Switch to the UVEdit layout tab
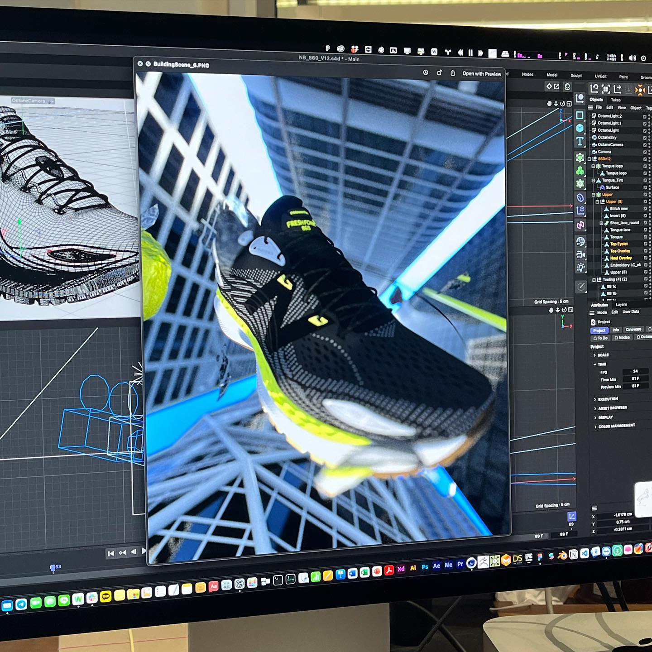This screenshot has height=652, width=652. coord(600,76)
